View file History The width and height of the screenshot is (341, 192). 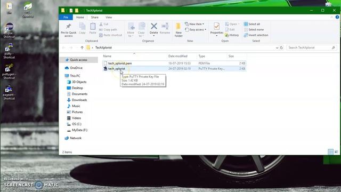click(x=232, y=35)
